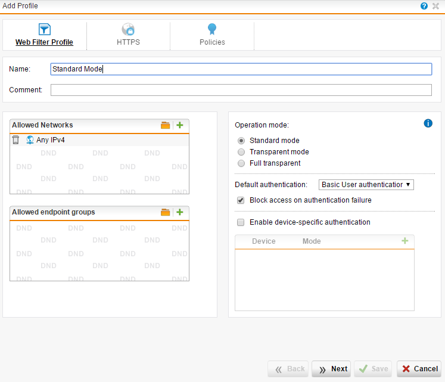The height and width of the screenshot is (382, 445).
Task: Click into the Name input field
Action: 241,69
